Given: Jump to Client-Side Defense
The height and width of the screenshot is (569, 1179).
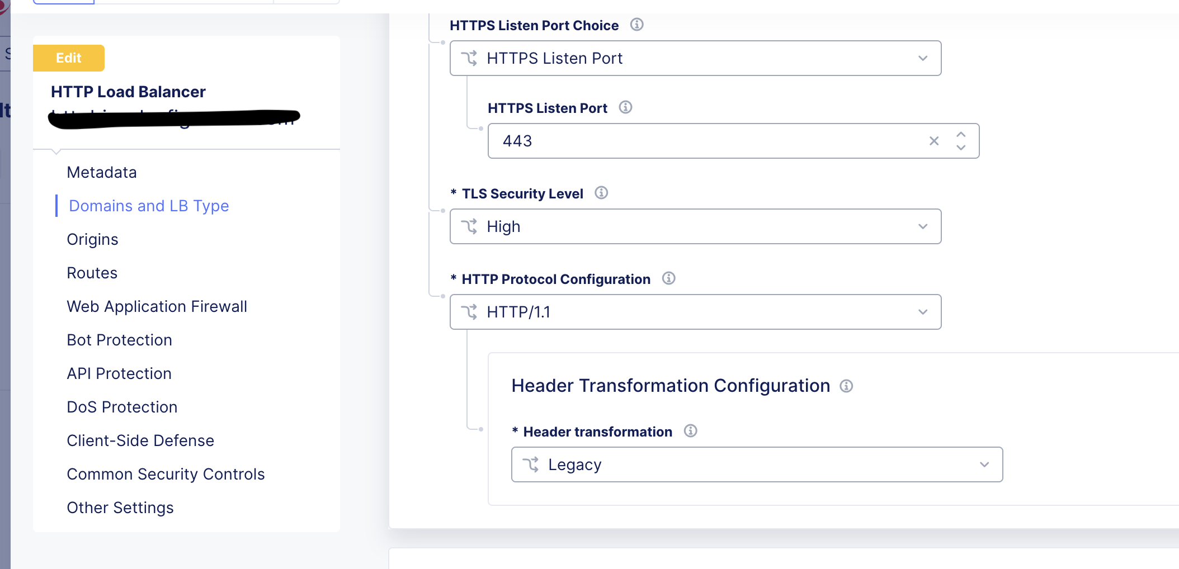Looking at the screenshot, I should point(140,440).
